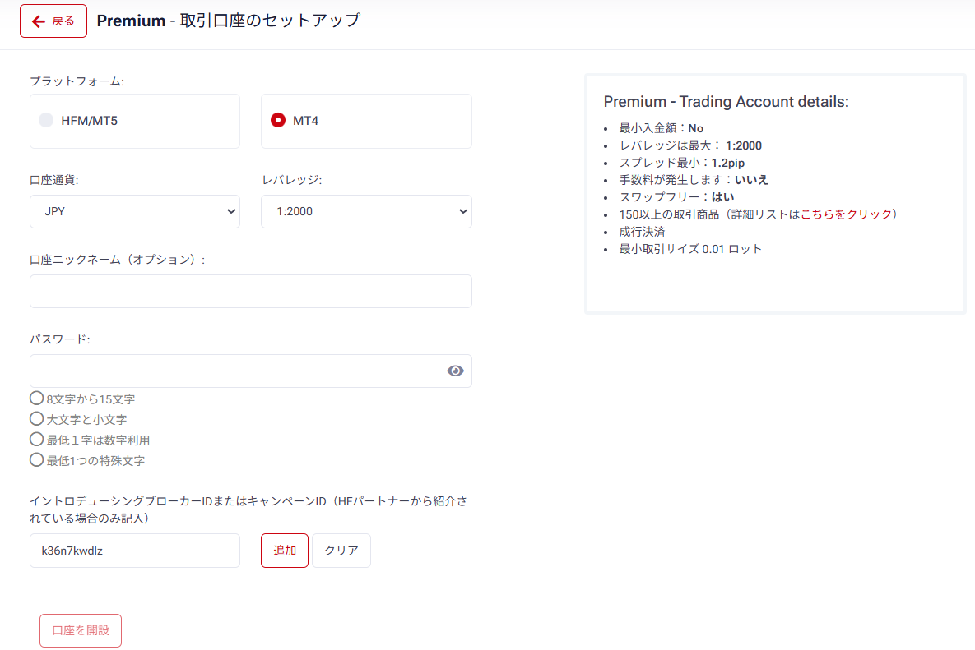Image resolution: width=975 pixels, height=650 pixels.
Task: Click the スプレッド最小：1.2pip detail line
Action: click(x=681, y=164)
